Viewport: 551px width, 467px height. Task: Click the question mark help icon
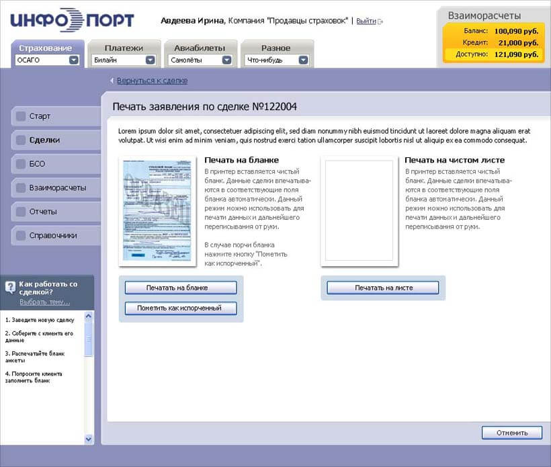[x=11, y=288]
